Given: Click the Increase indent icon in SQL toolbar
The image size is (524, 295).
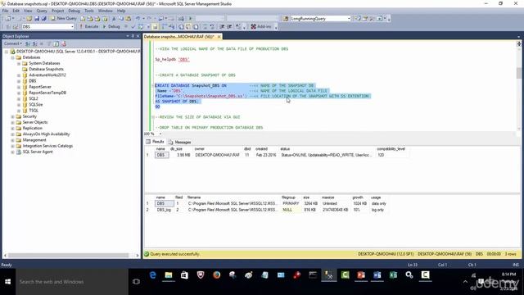Looking at the screenshot, I should tap(229, 26).
